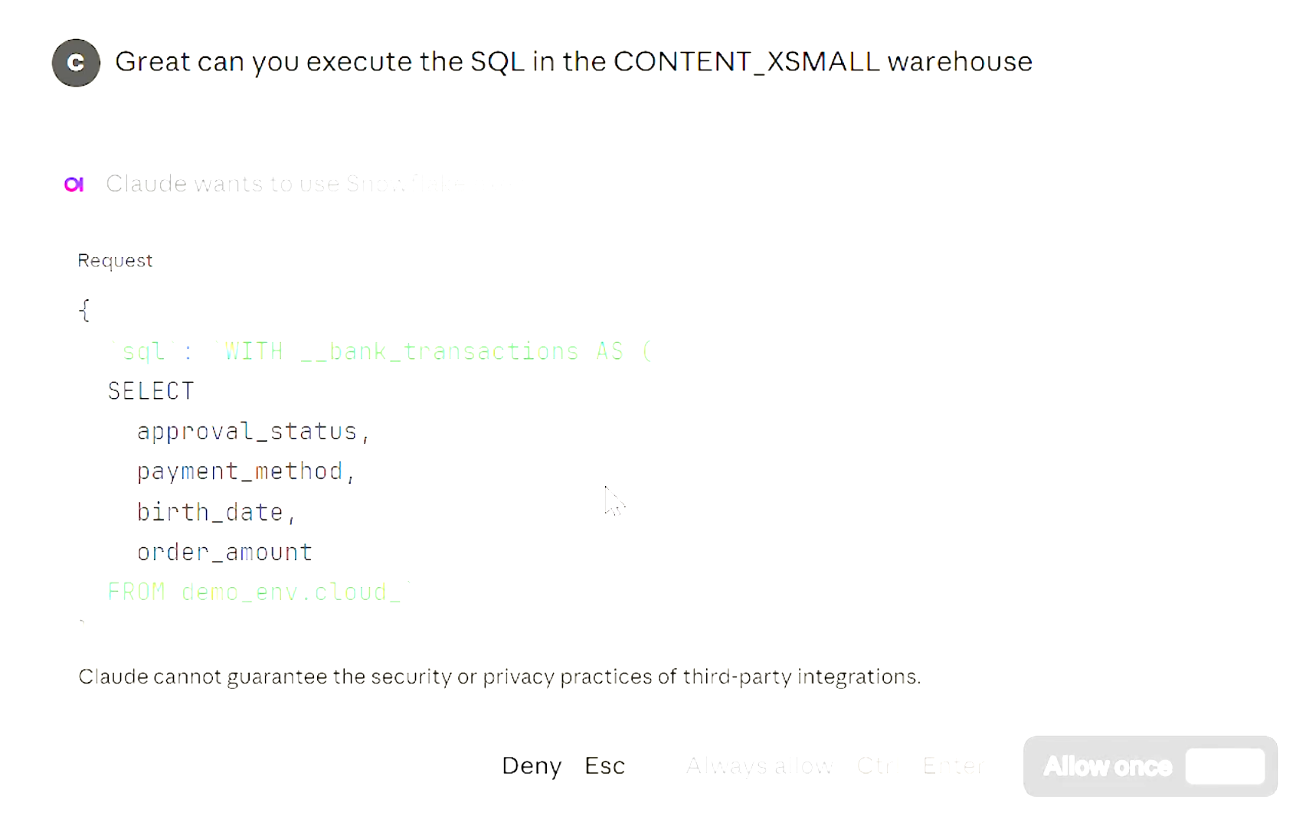Click the Esc shortcut hint next to Deny

(x=604, y=765)
